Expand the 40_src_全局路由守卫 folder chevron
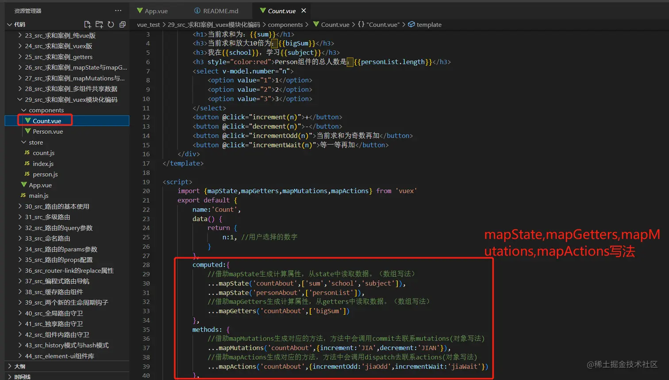 click(x=20, y=313)
